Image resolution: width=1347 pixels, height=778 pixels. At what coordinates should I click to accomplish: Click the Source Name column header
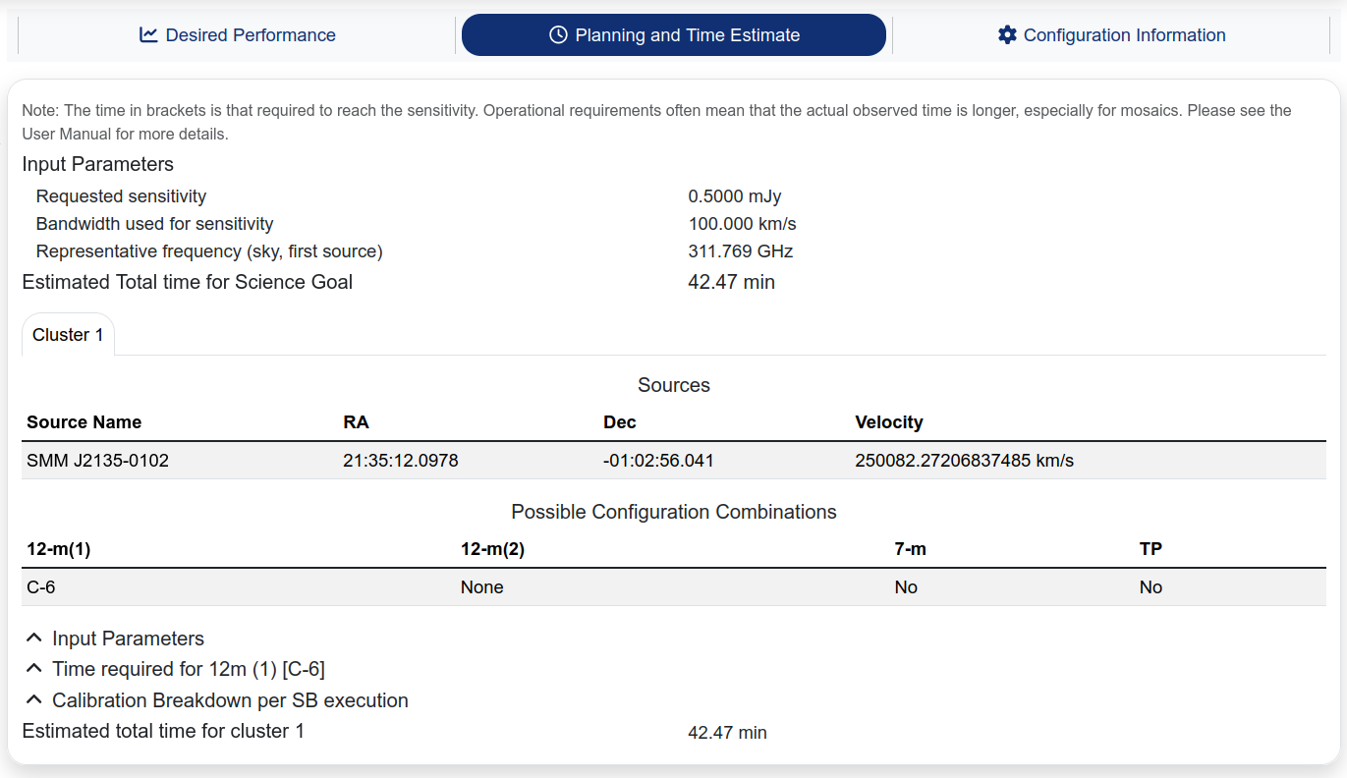tap(84, 422)
